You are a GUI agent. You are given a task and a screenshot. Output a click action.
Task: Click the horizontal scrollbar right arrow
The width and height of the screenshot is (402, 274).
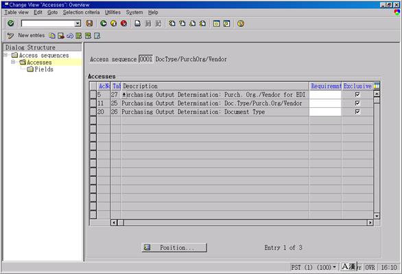[x=370, y=222]
